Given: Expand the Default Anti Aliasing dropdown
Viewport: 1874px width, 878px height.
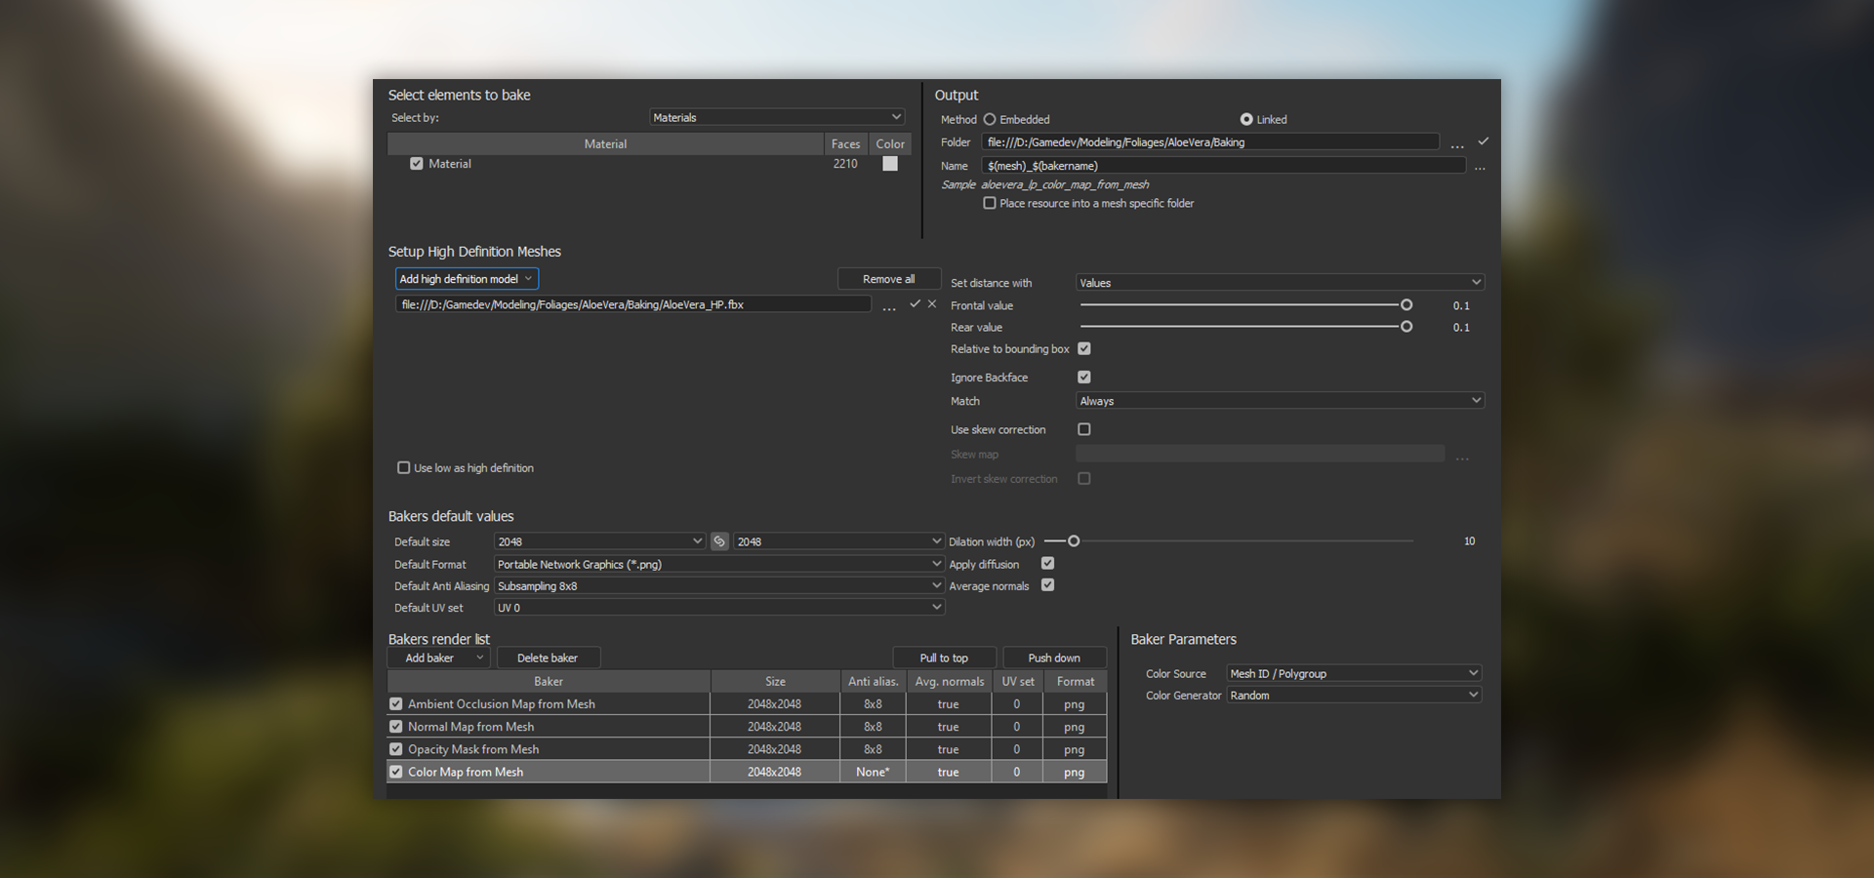Looking at the screenshot, I should coord(718,585).
